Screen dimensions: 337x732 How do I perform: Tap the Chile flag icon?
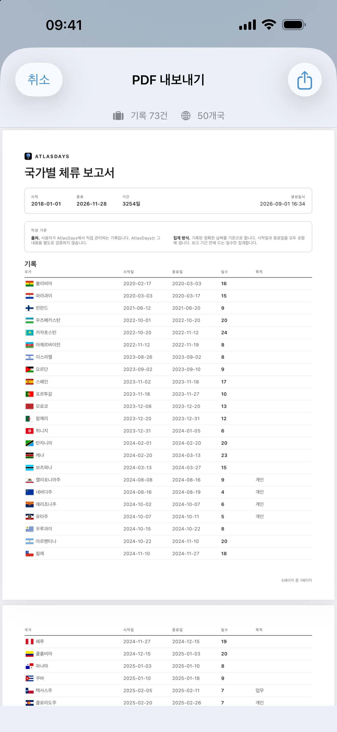coord(30,554)
